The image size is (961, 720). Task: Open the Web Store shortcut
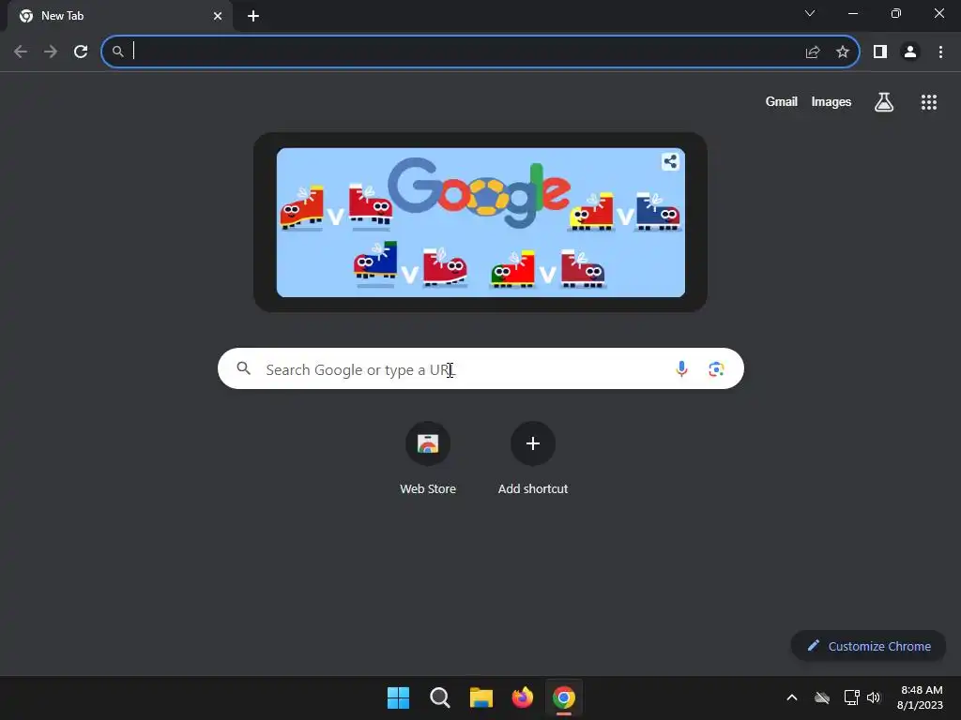point(428,457)
